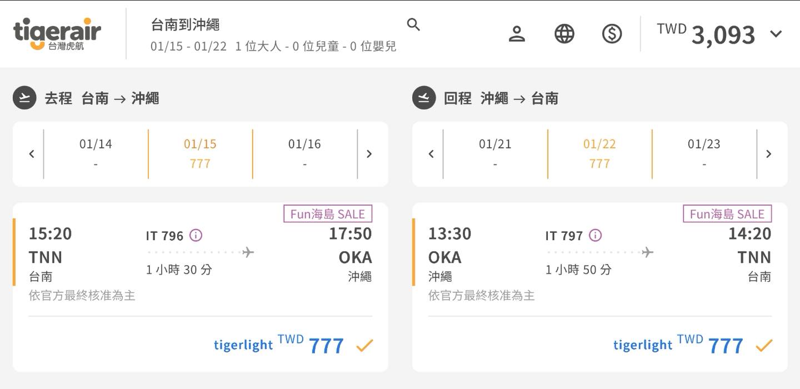This screenshot has height=389, width=800.
Task: Open the currency dollar icon
Action: [612, 34]
